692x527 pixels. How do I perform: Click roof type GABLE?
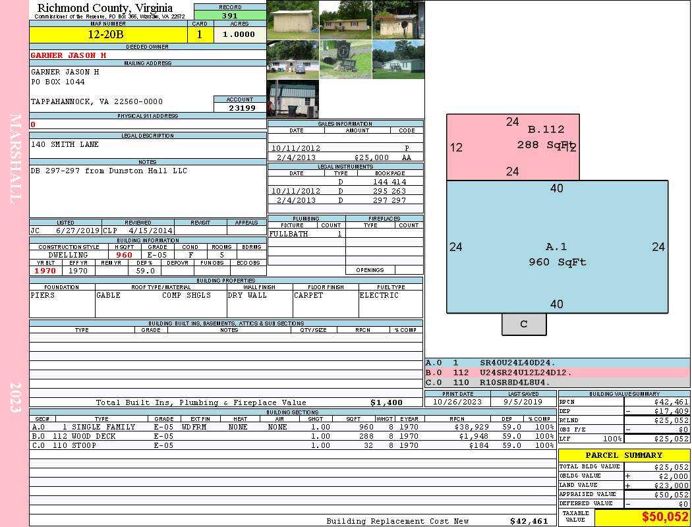click(108, 295)
